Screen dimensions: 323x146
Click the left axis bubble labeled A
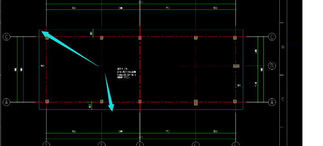pyautogui.click(x=6, y=102)
